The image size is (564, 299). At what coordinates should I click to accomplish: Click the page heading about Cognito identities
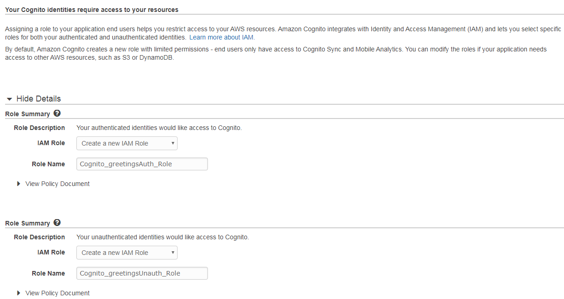coord(92,9)
